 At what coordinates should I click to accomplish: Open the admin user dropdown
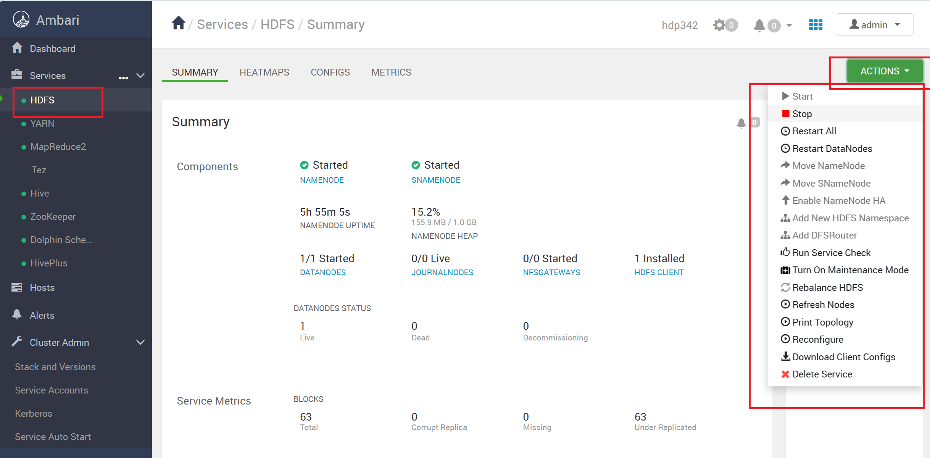(874, 25)
